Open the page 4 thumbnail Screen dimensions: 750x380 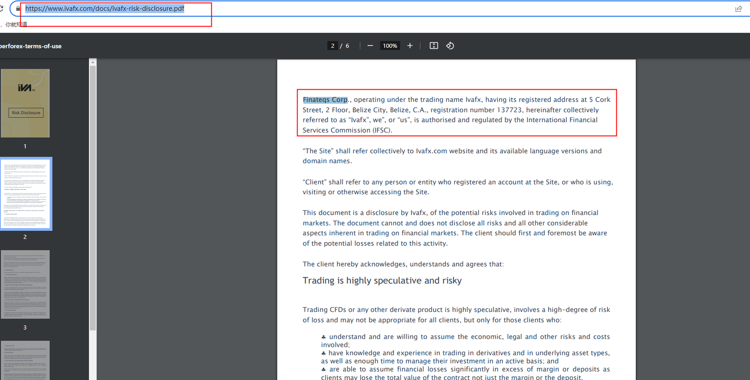25,361
